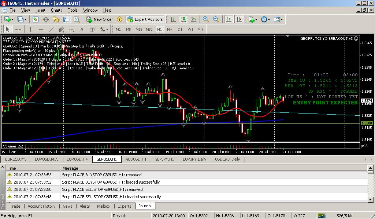375x219 pixels.
Task: Switch timeframe to W1
Action: point(190,29)
